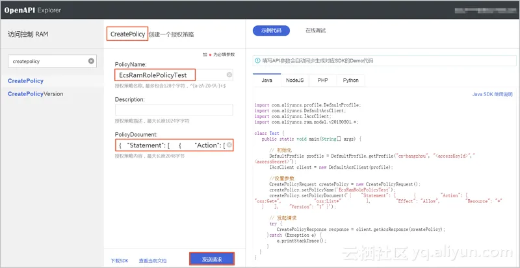Click the 访问控制 RAM heading

28,34
